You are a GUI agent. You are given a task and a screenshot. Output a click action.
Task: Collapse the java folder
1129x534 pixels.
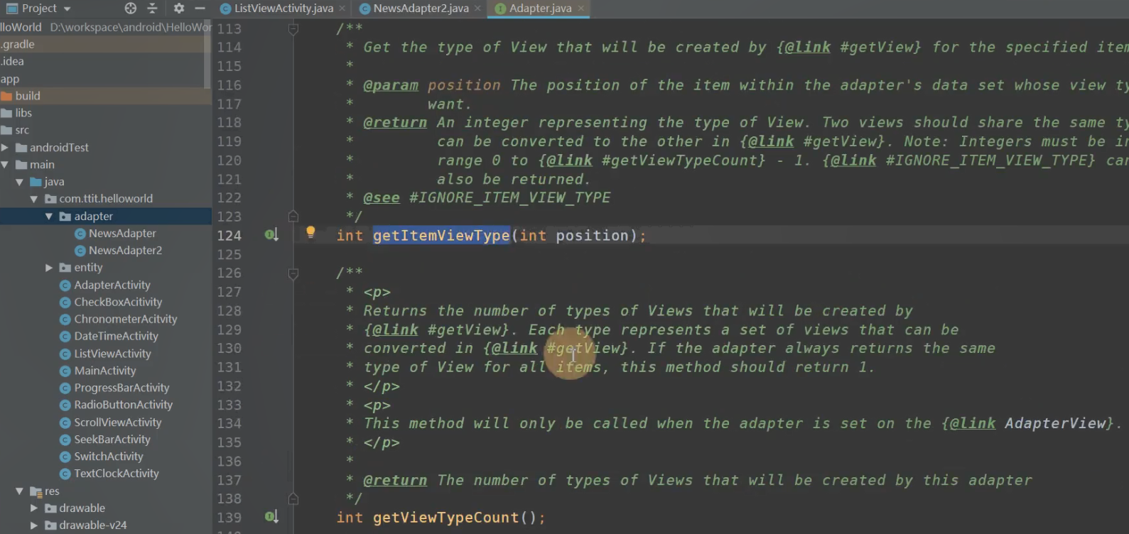19,182
